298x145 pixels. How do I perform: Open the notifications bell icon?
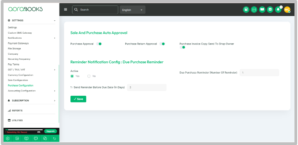(278, 10)
